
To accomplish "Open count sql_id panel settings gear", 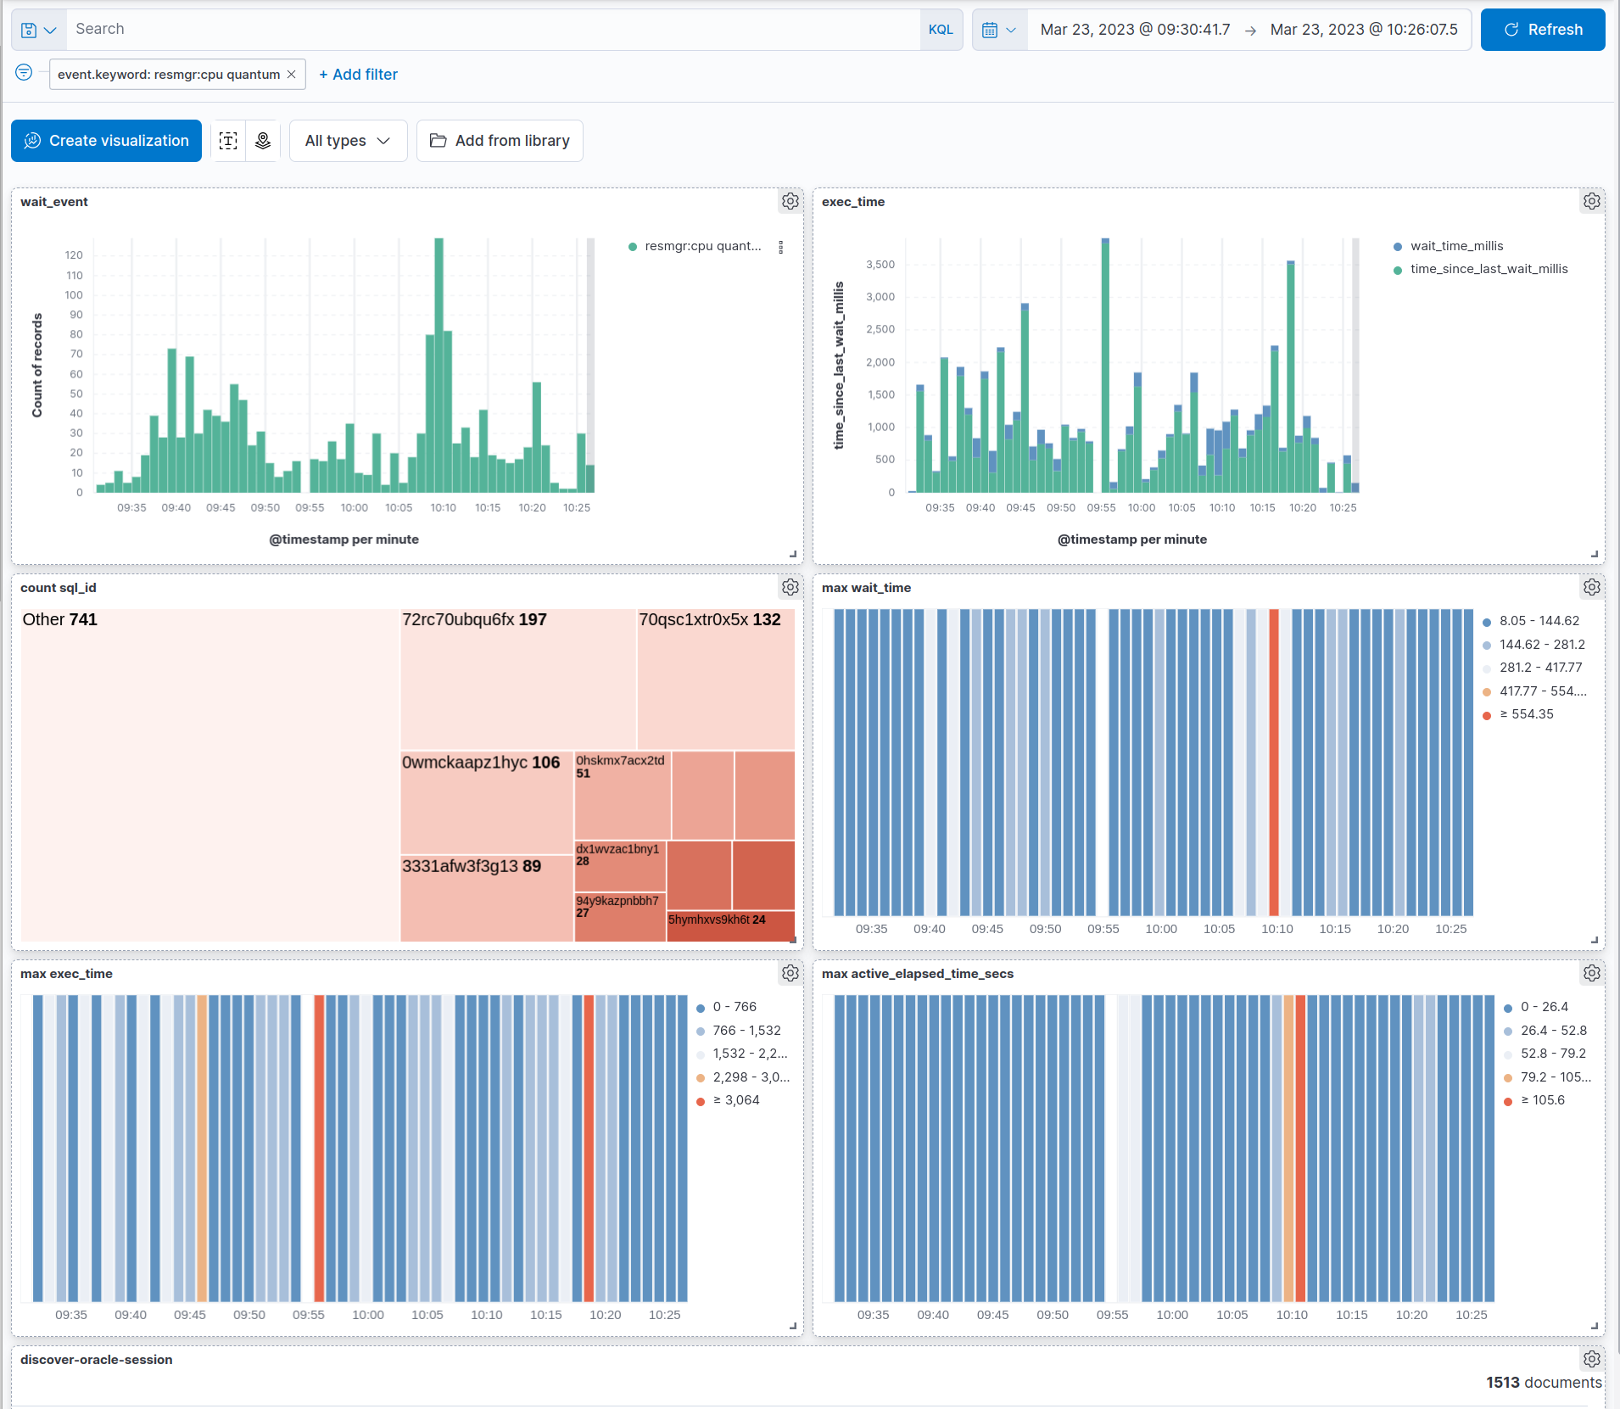I will point(790,588).
